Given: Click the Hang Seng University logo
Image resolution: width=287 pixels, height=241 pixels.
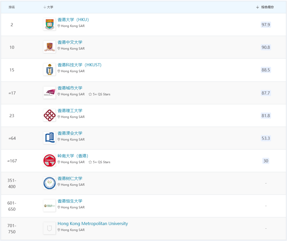Looking at the screenshot, I should 49,206.
